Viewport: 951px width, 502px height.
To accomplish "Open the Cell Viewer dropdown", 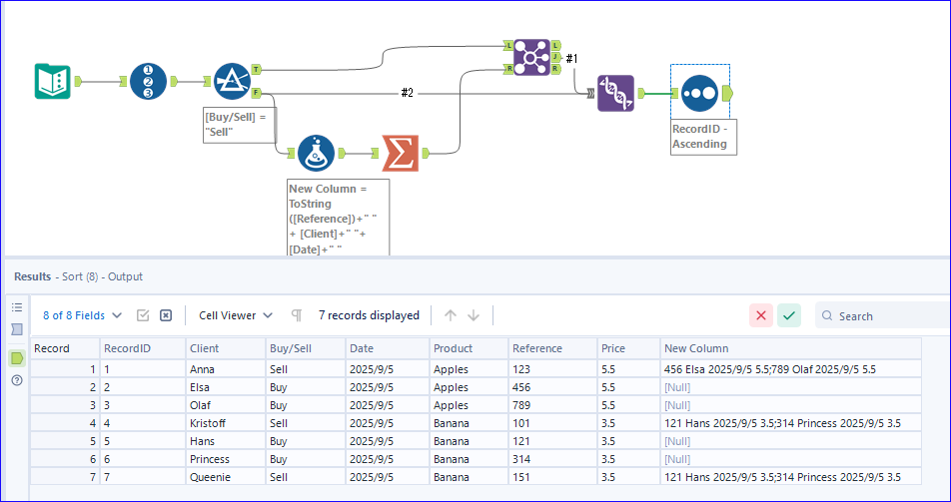I will click(236, 315).
